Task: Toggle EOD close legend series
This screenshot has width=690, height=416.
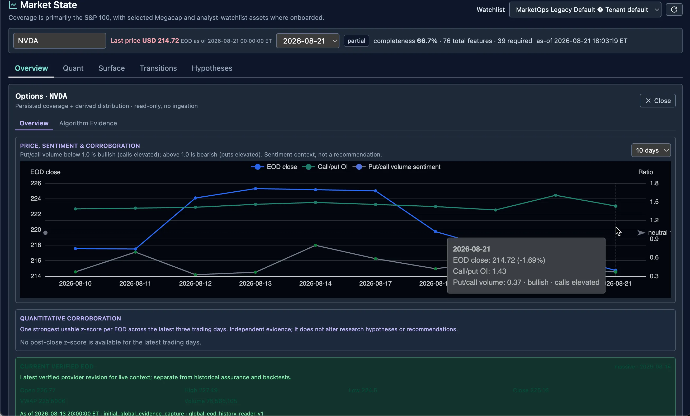Action: click(274, 167)
